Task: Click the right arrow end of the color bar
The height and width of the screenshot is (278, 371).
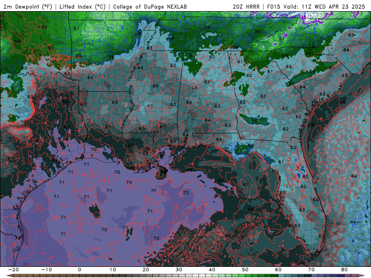Action: pyautogui.click(x=362, y=276)
